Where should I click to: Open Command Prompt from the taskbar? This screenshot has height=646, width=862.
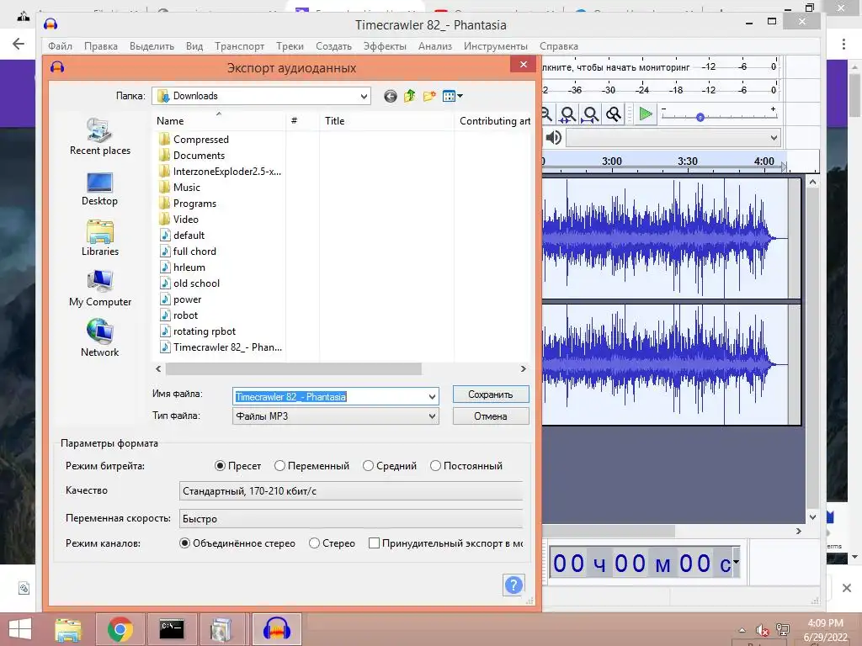[x=172, y=629]
